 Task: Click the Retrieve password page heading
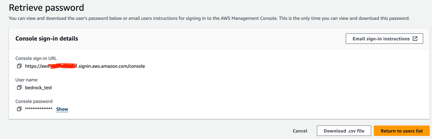(46, 7)
